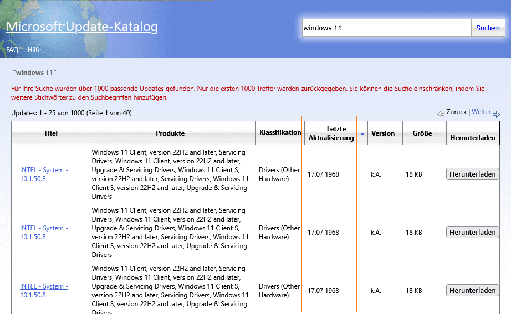This screenshot has width=511, height=314.
Task: Click the right arrow icon beside Weiter
Action: click(x=497, y=114)
